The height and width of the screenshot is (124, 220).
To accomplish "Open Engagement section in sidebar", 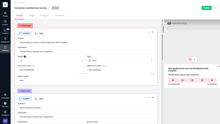I will [5, 40].
